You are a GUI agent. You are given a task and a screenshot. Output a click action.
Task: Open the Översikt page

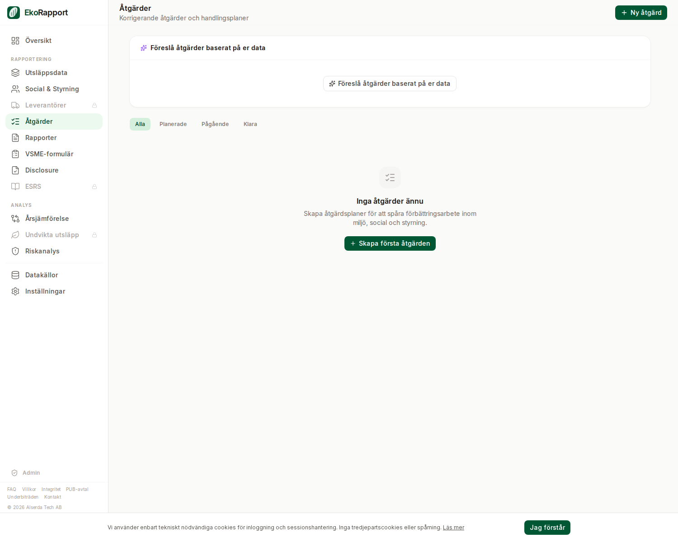[54, 41]
